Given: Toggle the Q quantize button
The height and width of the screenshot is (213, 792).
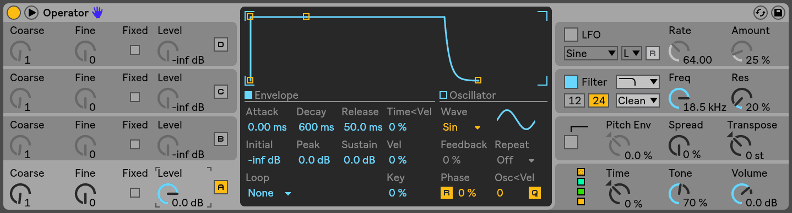Looking at the screenshot, I should point(534,193).
